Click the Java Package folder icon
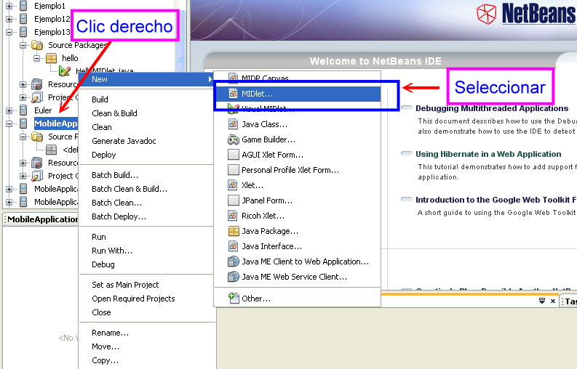This screenshot has width=577, height=369. 234,231
